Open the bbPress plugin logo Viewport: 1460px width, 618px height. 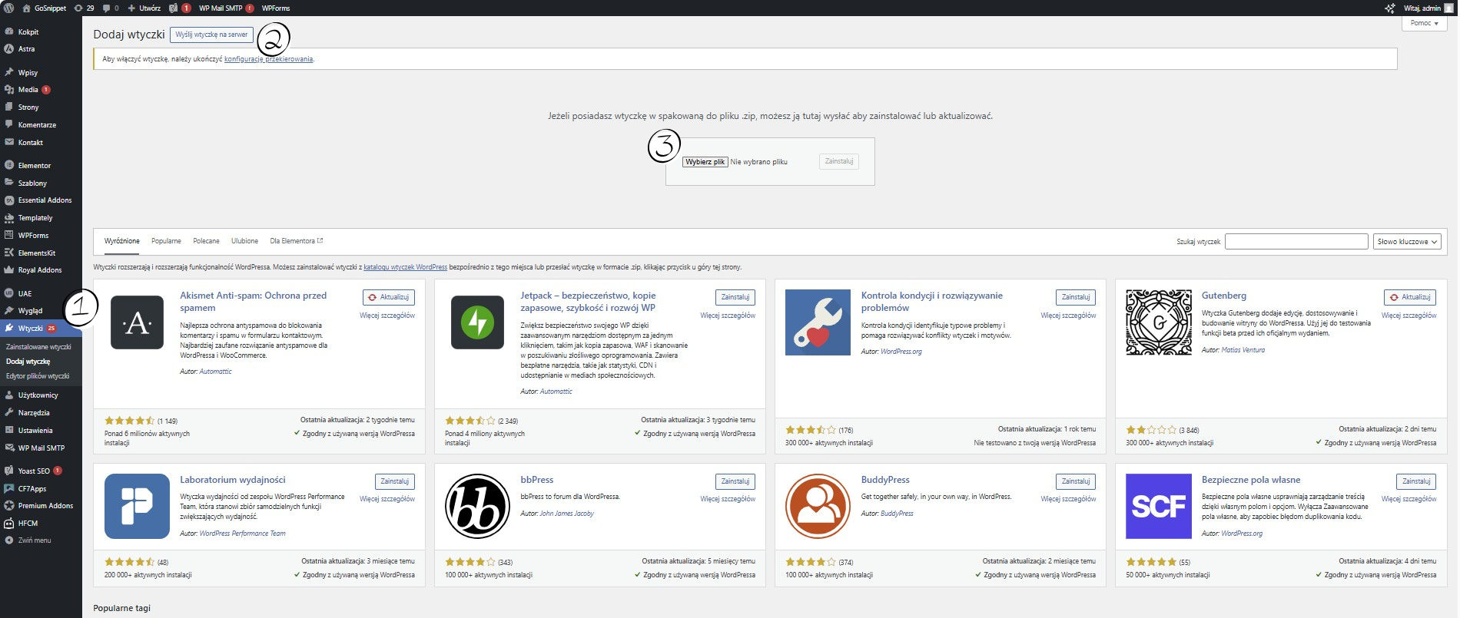pos(477,506)
